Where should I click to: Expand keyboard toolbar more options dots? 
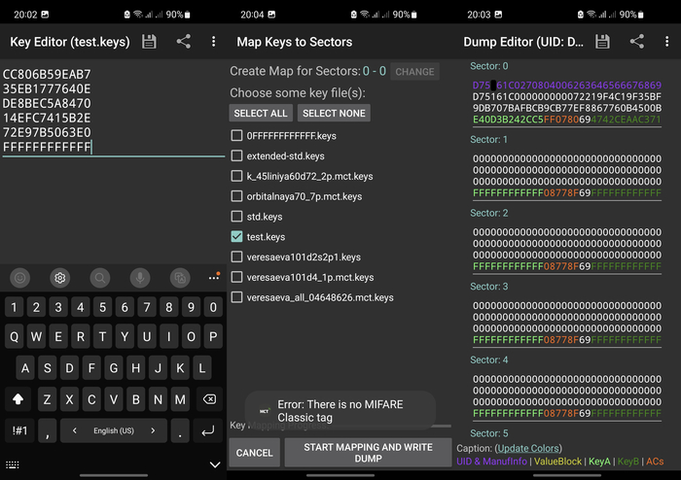[x=214, y=278]
